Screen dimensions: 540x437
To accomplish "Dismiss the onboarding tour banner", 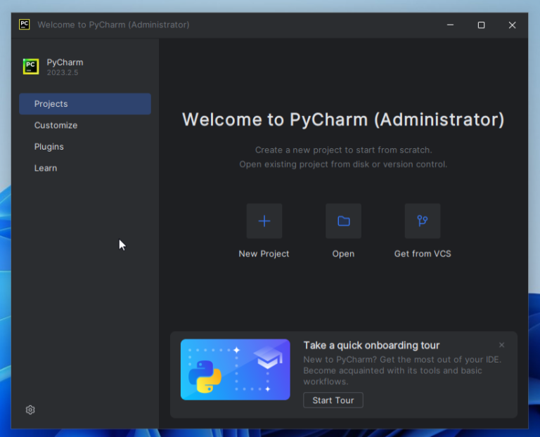I will coord(502,345).
